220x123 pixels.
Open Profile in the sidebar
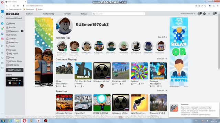click(x=11, y=27)
